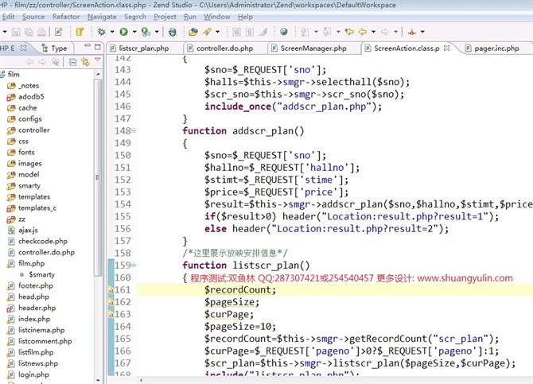This screenshot has height=384, width=533.
Task: Click the yellow Open Type icon
Action: coord(80,32)
